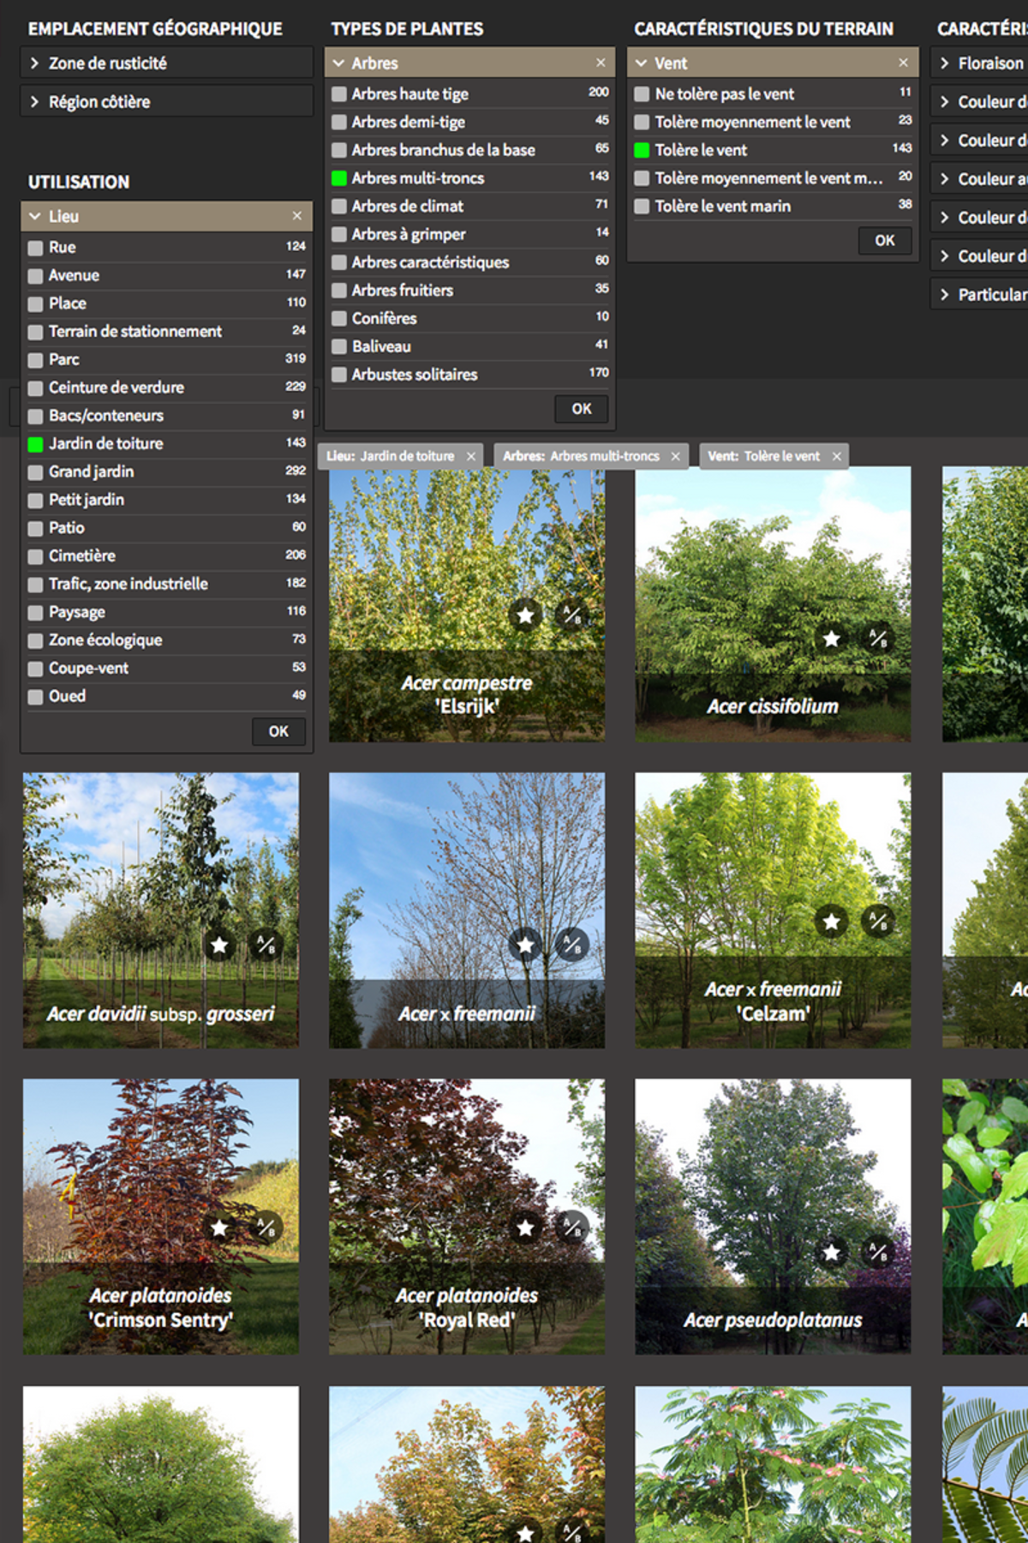1028x1543 pixels.
Task: Close the Arbres filter panel with X
Action: (x=601, y=63)
